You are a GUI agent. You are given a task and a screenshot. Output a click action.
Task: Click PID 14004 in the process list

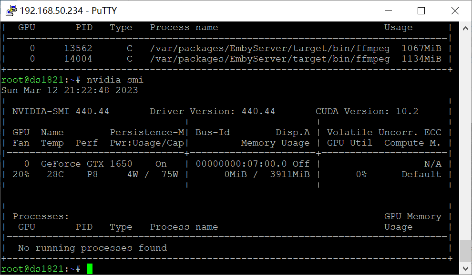click(78, 59)
